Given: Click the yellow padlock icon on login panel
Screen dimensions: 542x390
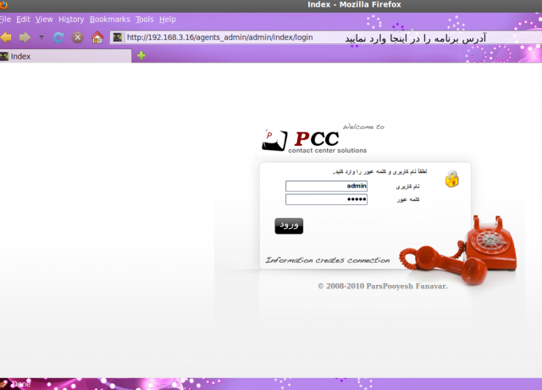Looking at the screenshot, I should click(x=452, y=179).
